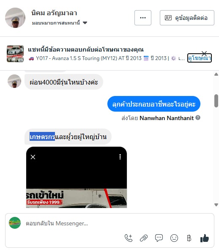Attach a file with the paperclip icon
Screen dimensions: 219x252
pos(144,238)
